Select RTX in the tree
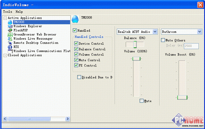The width and height of the screenshot is (205, 129). [x=16, y=47]
